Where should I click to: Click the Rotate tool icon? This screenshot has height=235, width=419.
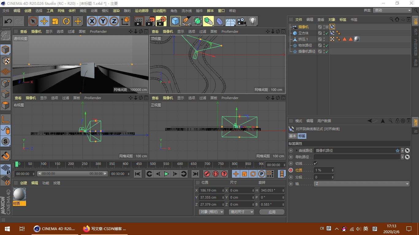pos(66,21)
